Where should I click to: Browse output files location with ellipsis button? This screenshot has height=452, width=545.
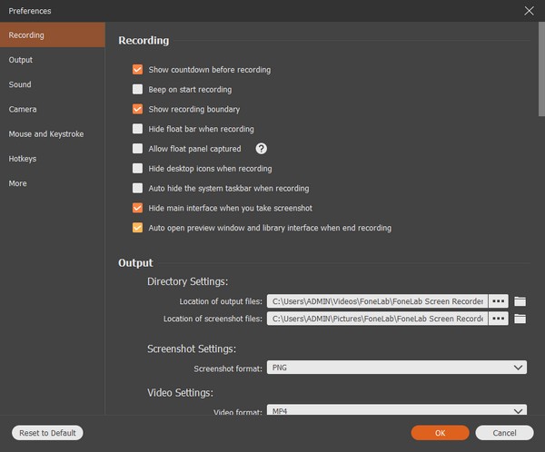coord(498,301)
